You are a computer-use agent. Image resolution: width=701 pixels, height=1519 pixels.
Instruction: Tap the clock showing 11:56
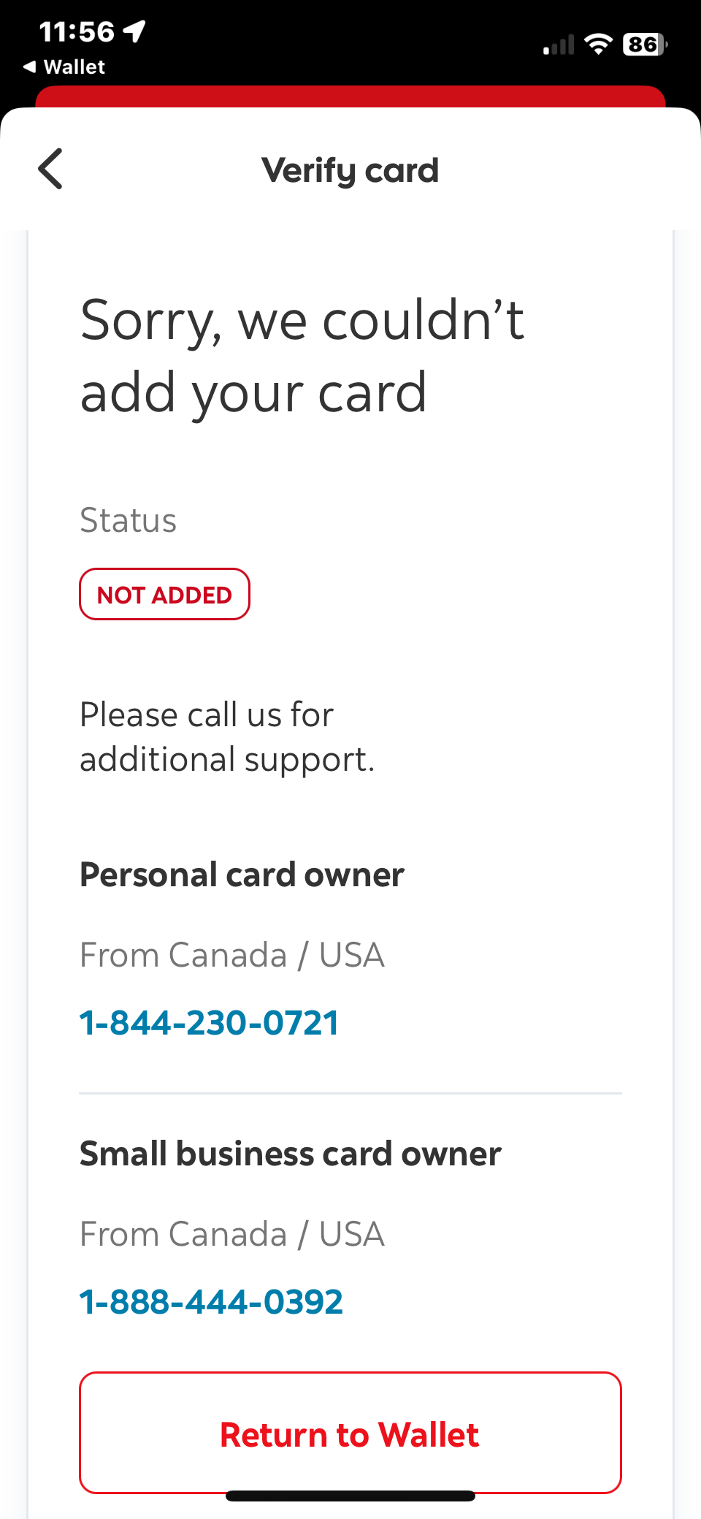[x=75, y=31]
